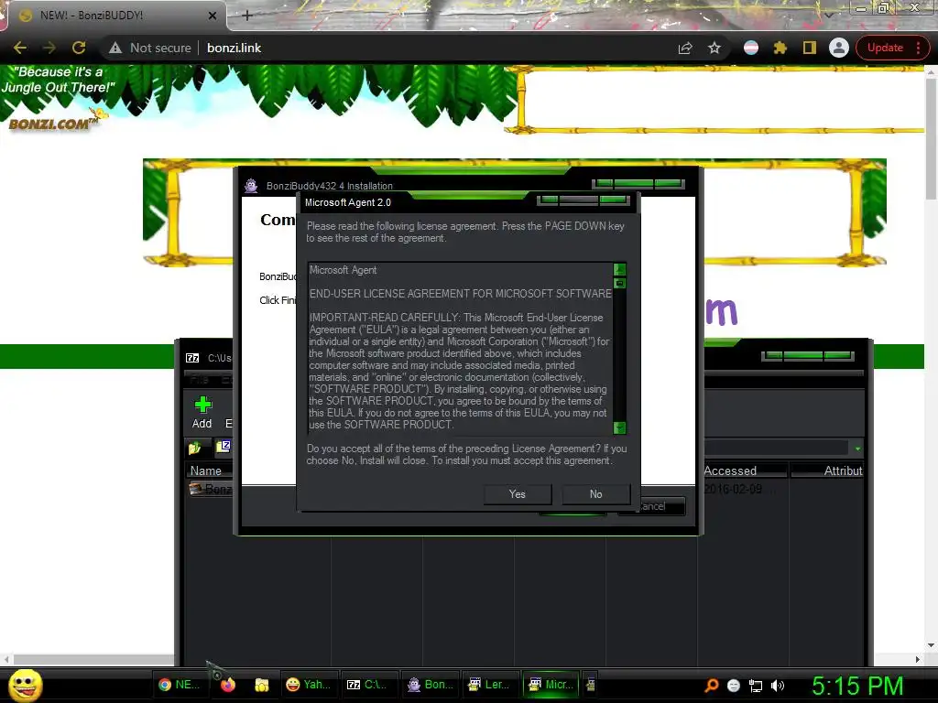The image size is (938, 703).
Task: Switch to Yah... taskbar item
Action: [310, 685]
